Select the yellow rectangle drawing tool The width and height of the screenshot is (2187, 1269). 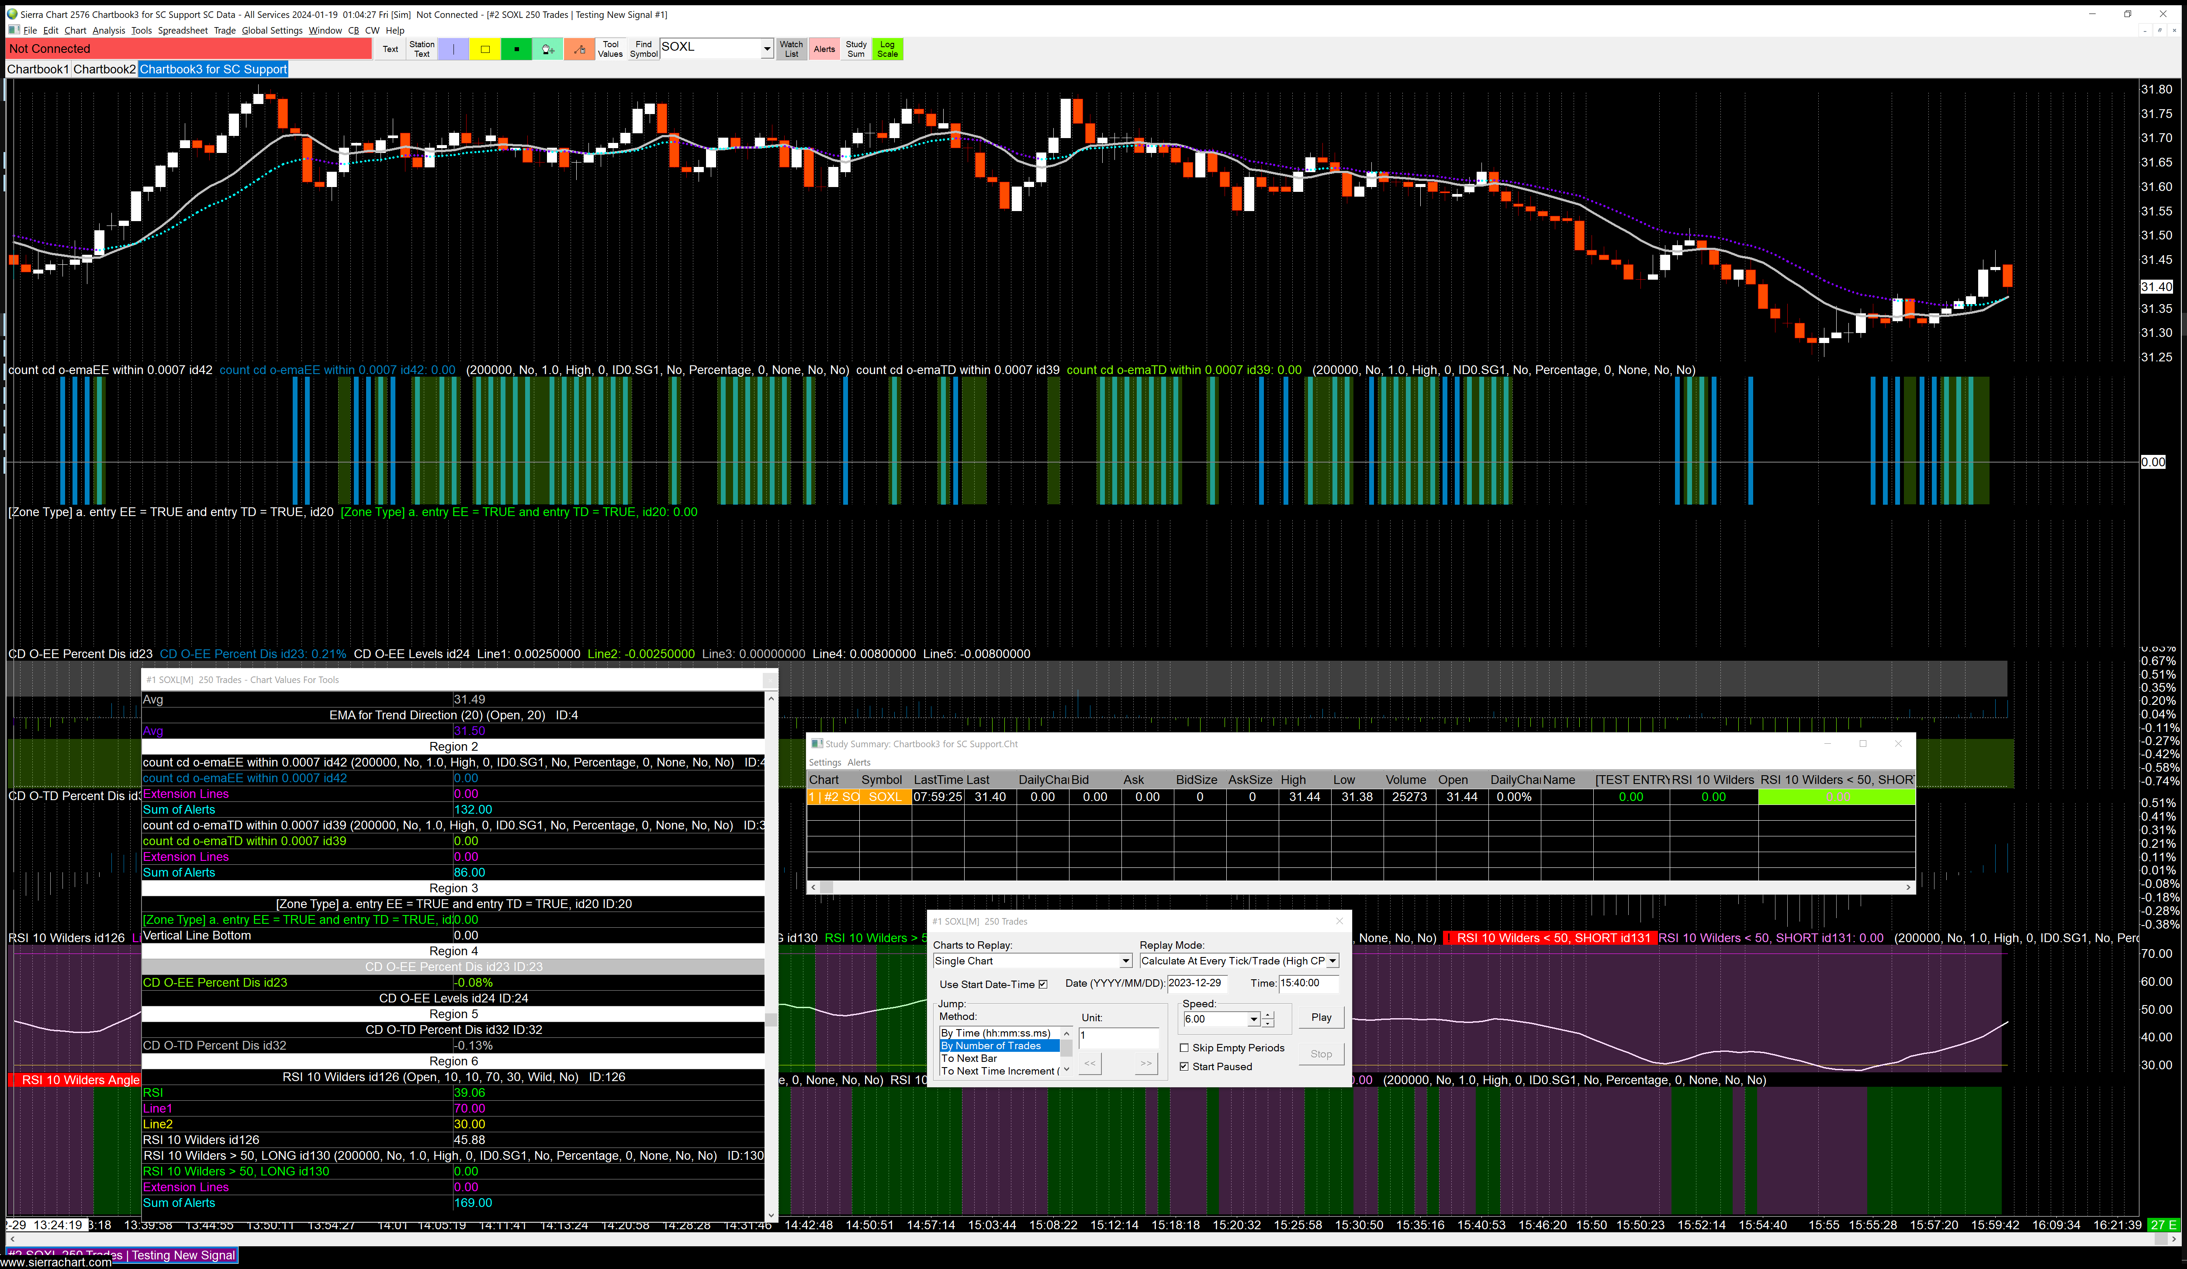[485, 49]
